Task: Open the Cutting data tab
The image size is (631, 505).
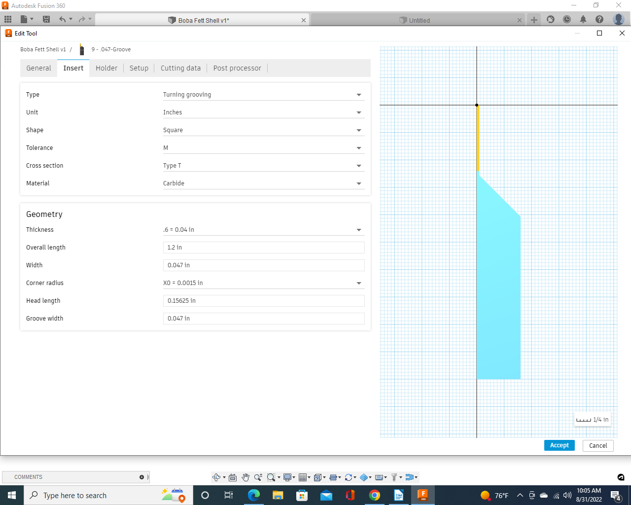Action: [x=180, y=68]
